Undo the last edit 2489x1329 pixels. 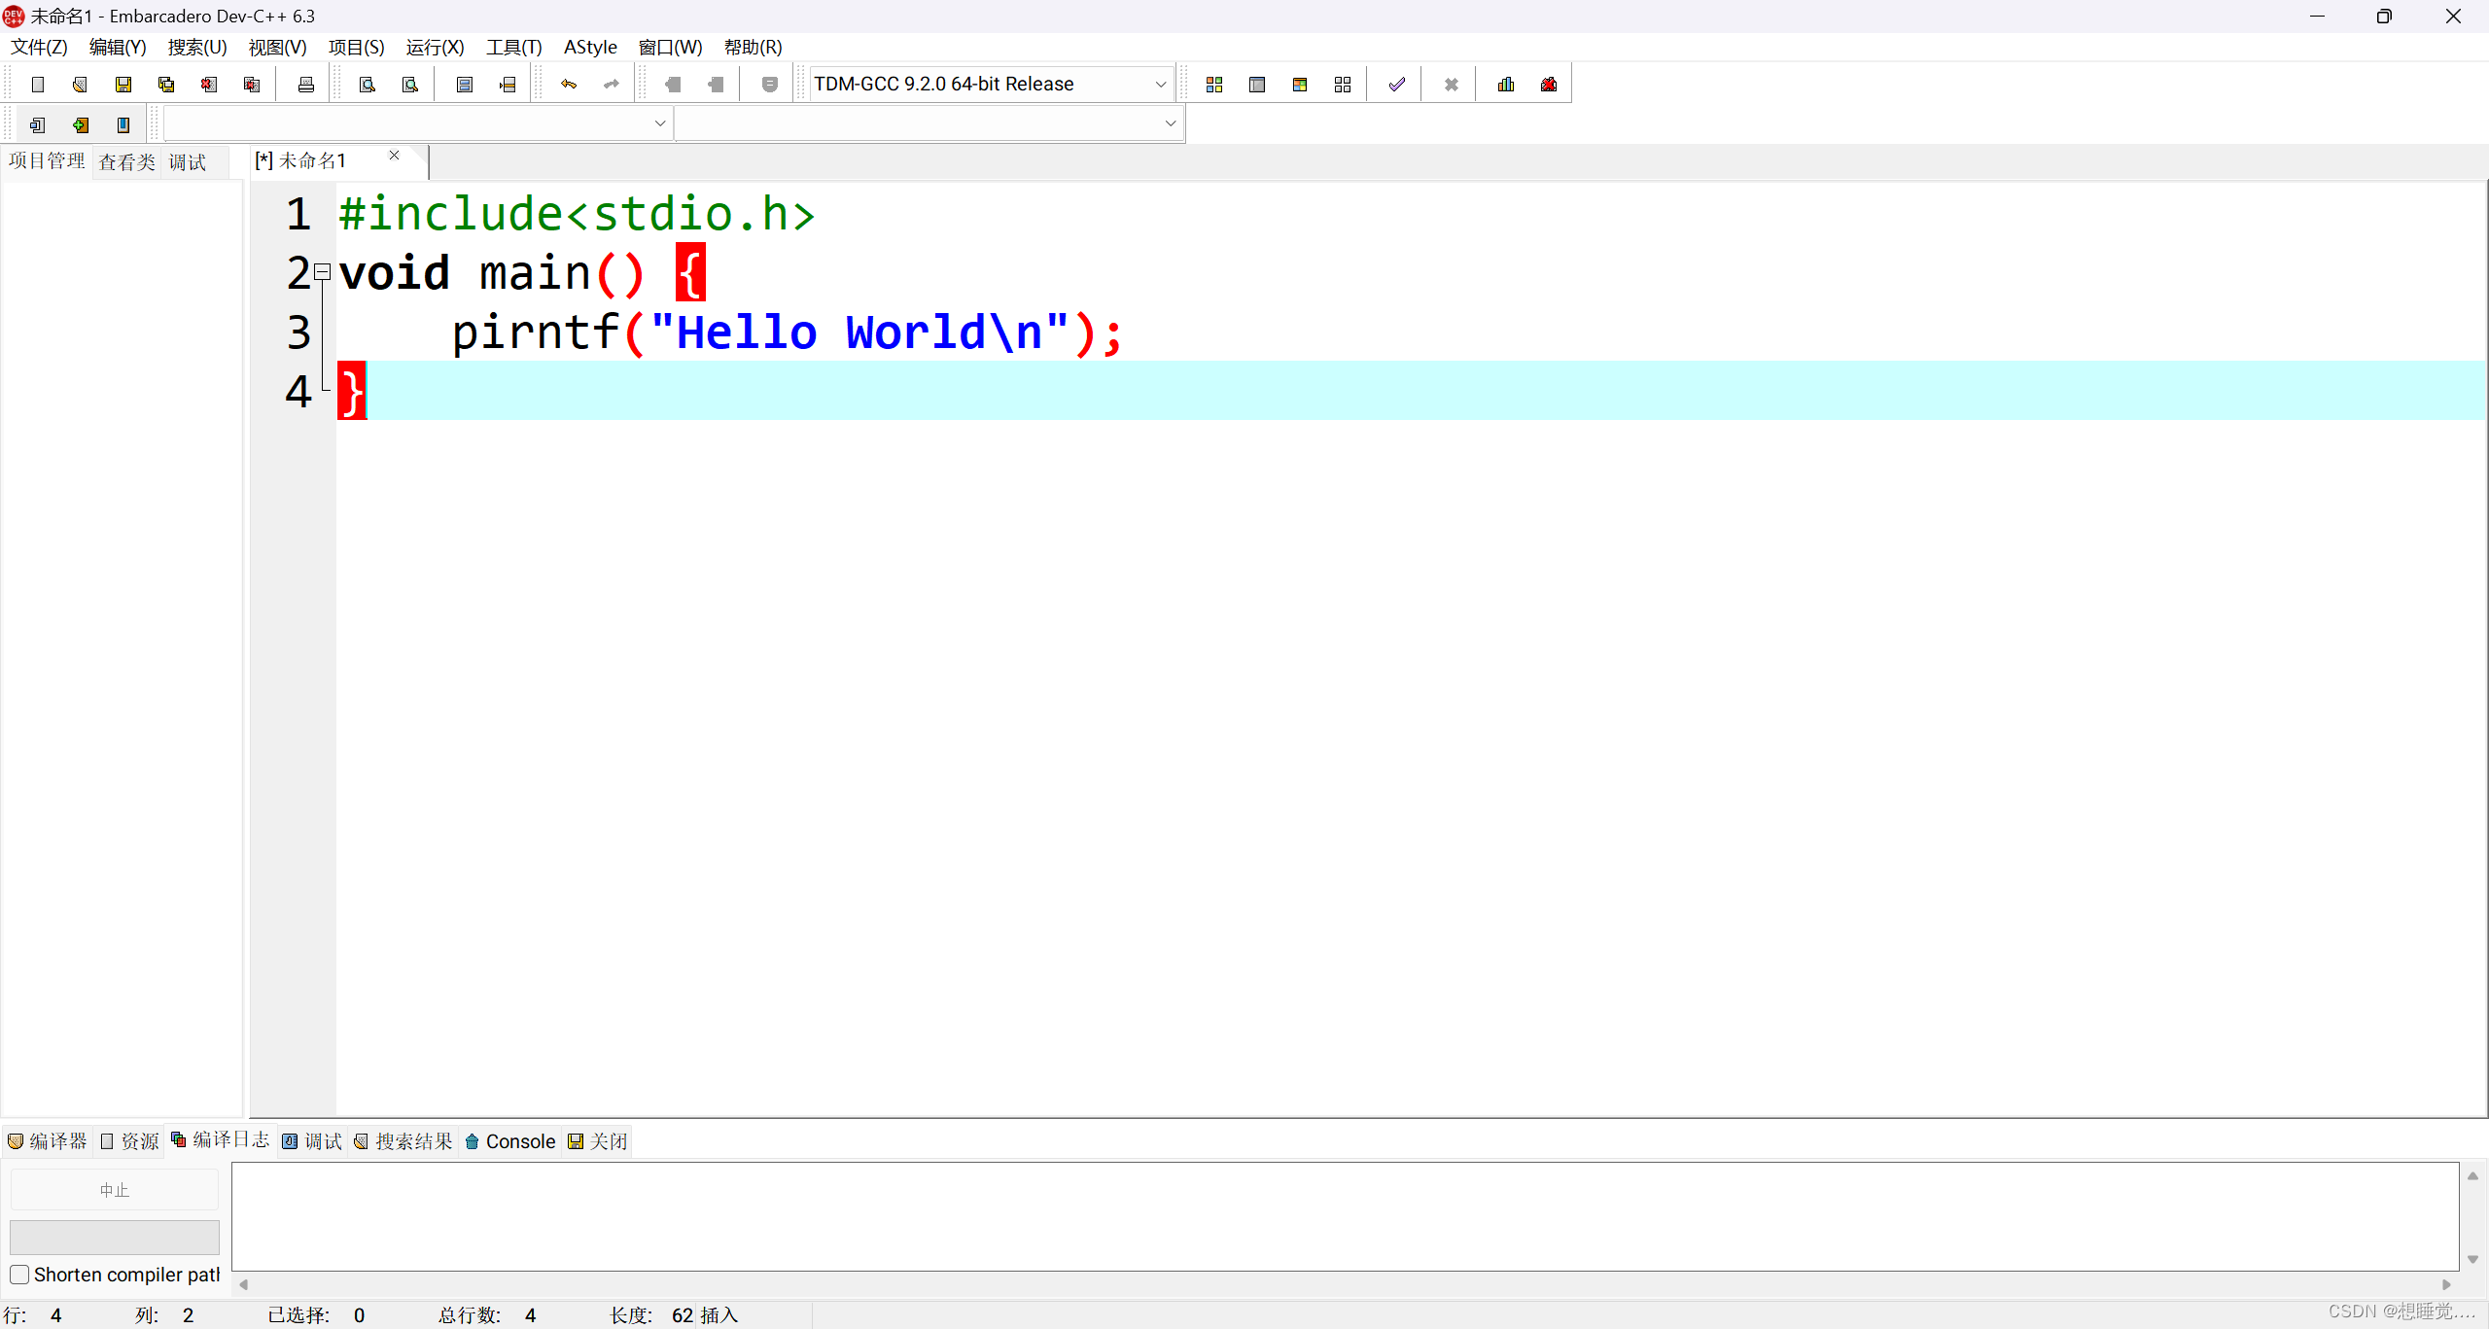pyautogui.click(x=568, y=84)
